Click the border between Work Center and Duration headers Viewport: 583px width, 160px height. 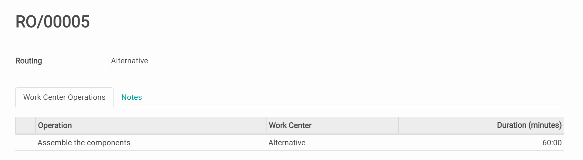coord(398,125)
